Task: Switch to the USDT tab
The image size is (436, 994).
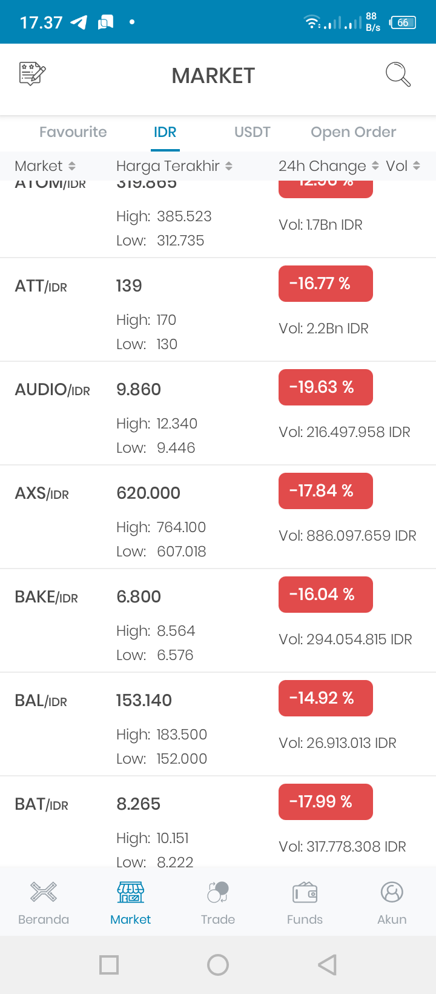Action: coord(253,132)
